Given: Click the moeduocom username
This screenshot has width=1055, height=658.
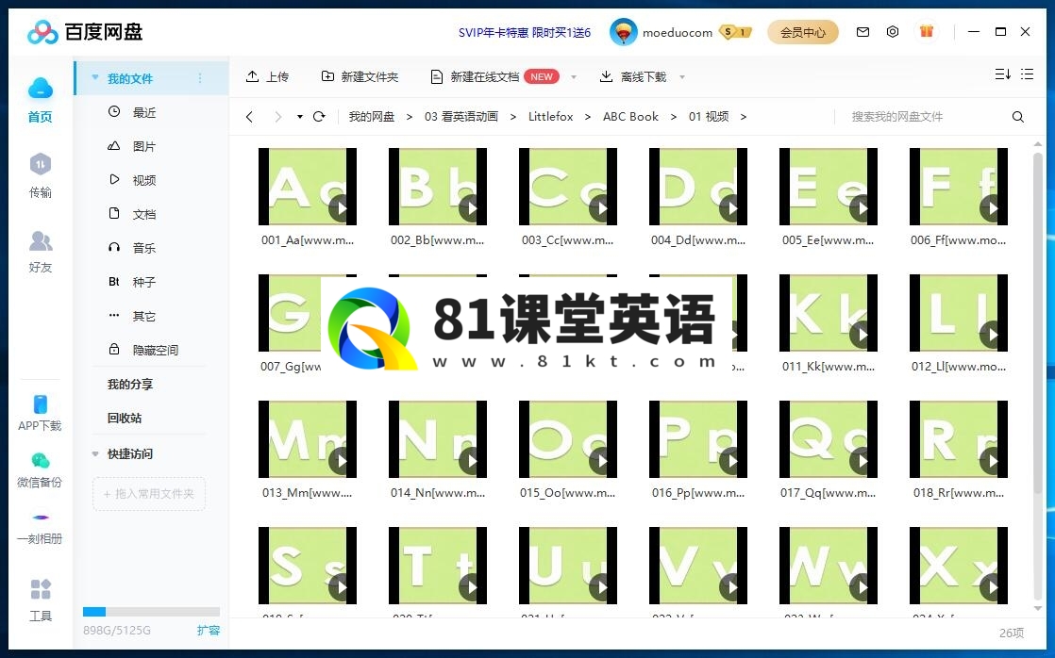Looking at the screenshot, I should pyautogui.click(x=677, y=32).
